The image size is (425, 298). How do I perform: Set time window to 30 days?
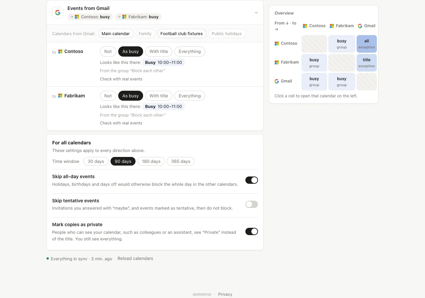pos(96,161)
